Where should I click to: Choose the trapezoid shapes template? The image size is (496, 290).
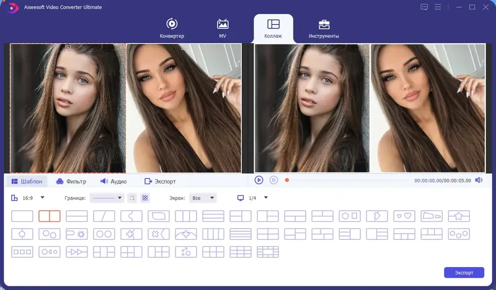(x=432, y=216)
